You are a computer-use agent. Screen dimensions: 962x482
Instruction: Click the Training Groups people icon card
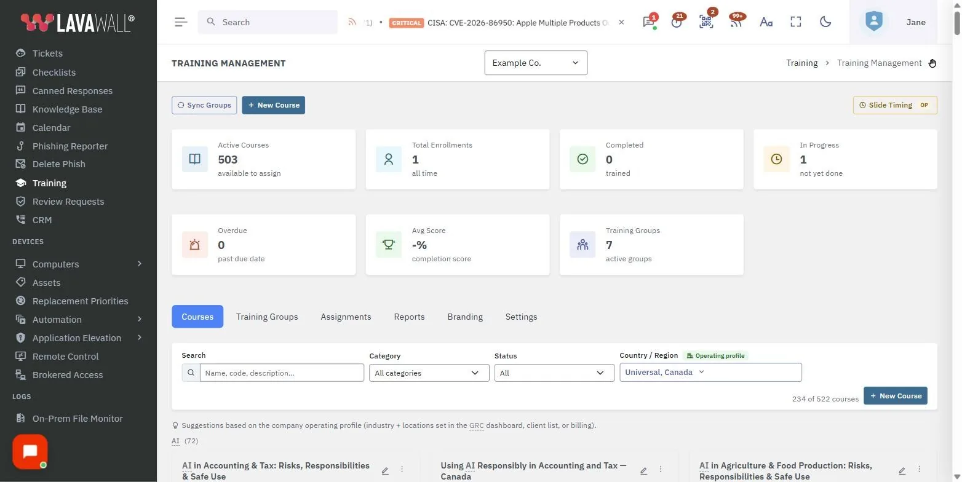point(582,245)
